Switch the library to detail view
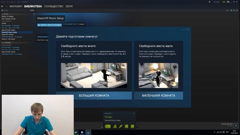The height and width of the screenshot is (135, 240). (x=231, y=10)
